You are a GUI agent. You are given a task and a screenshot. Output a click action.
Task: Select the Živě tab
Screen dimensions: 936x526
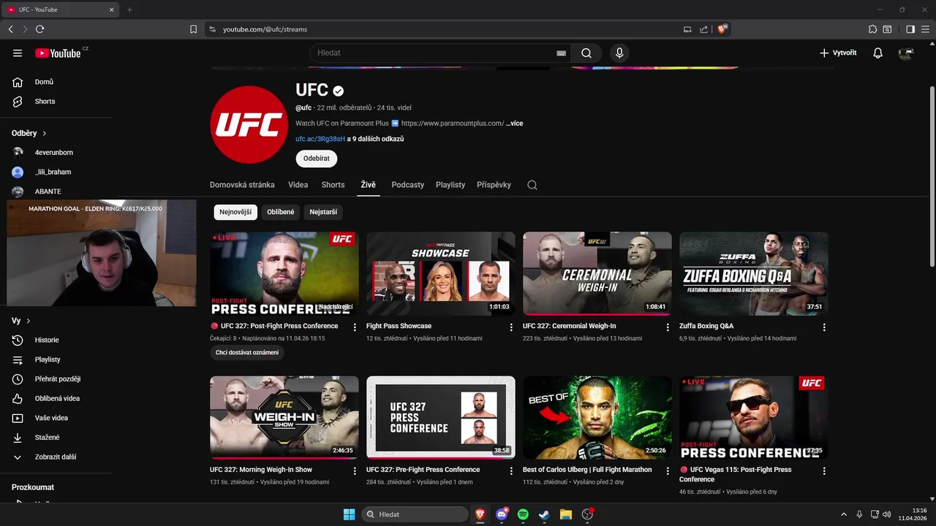tap(368, 185)
